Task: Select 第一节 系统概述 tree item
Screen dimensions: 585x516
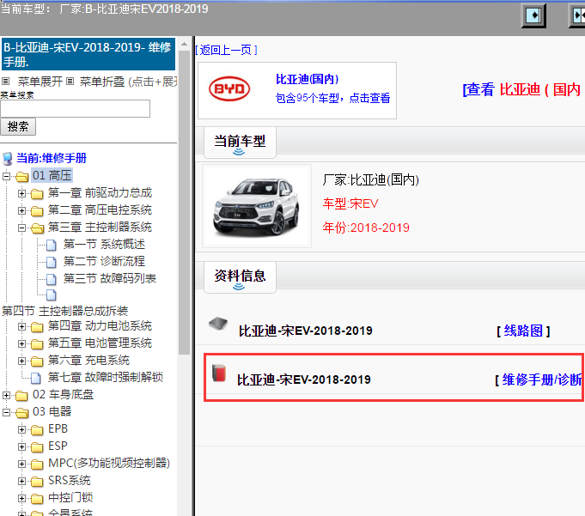Action: click(104, 245)
